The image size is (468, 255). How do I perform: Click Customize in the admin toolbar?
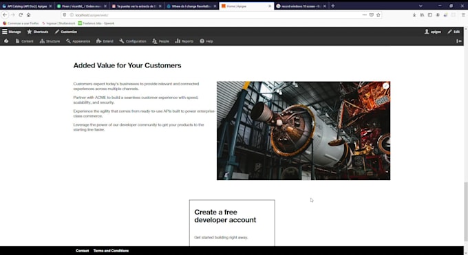point(66,32)
